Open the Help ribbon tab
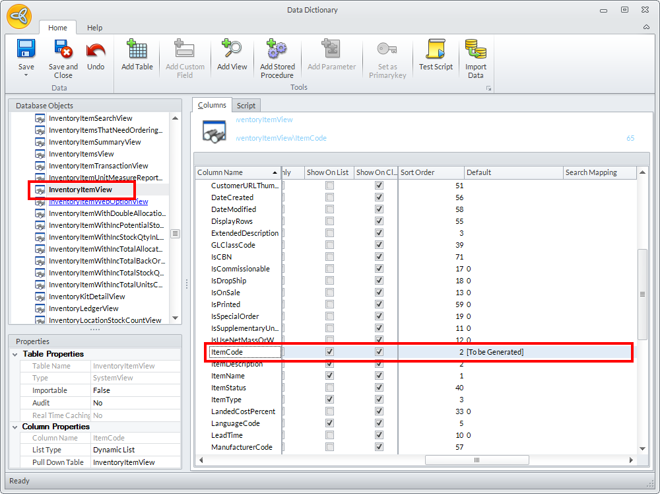This screenshot has width=660, height=494. (x=95, y=28)
